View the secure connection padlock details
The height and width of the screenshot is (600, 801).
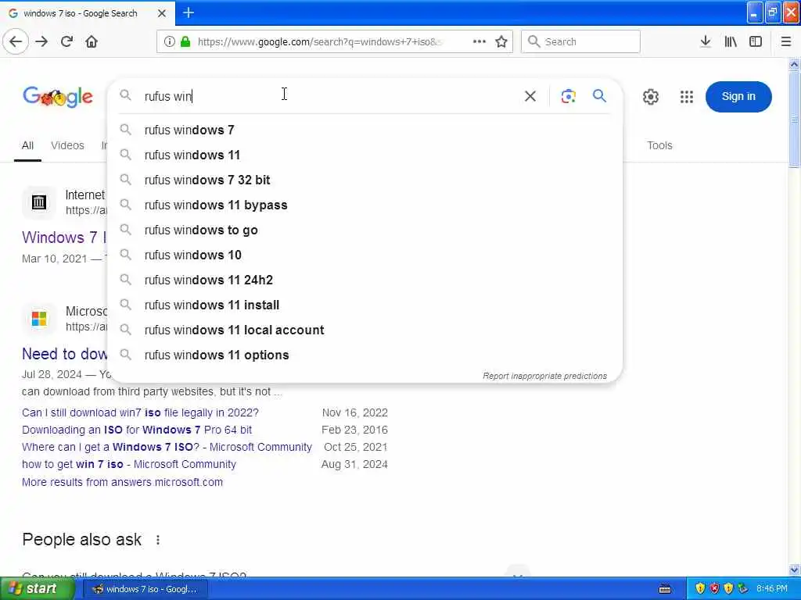(x=185, y=42)
